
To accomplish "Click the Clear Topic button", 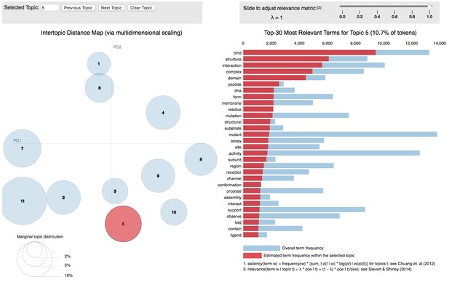I will [x=141, y=8].
